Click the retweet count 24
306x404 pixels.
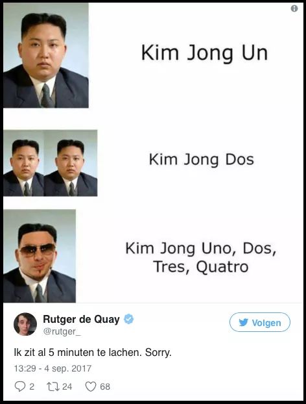pyautogui.click(x=67, y=386)
